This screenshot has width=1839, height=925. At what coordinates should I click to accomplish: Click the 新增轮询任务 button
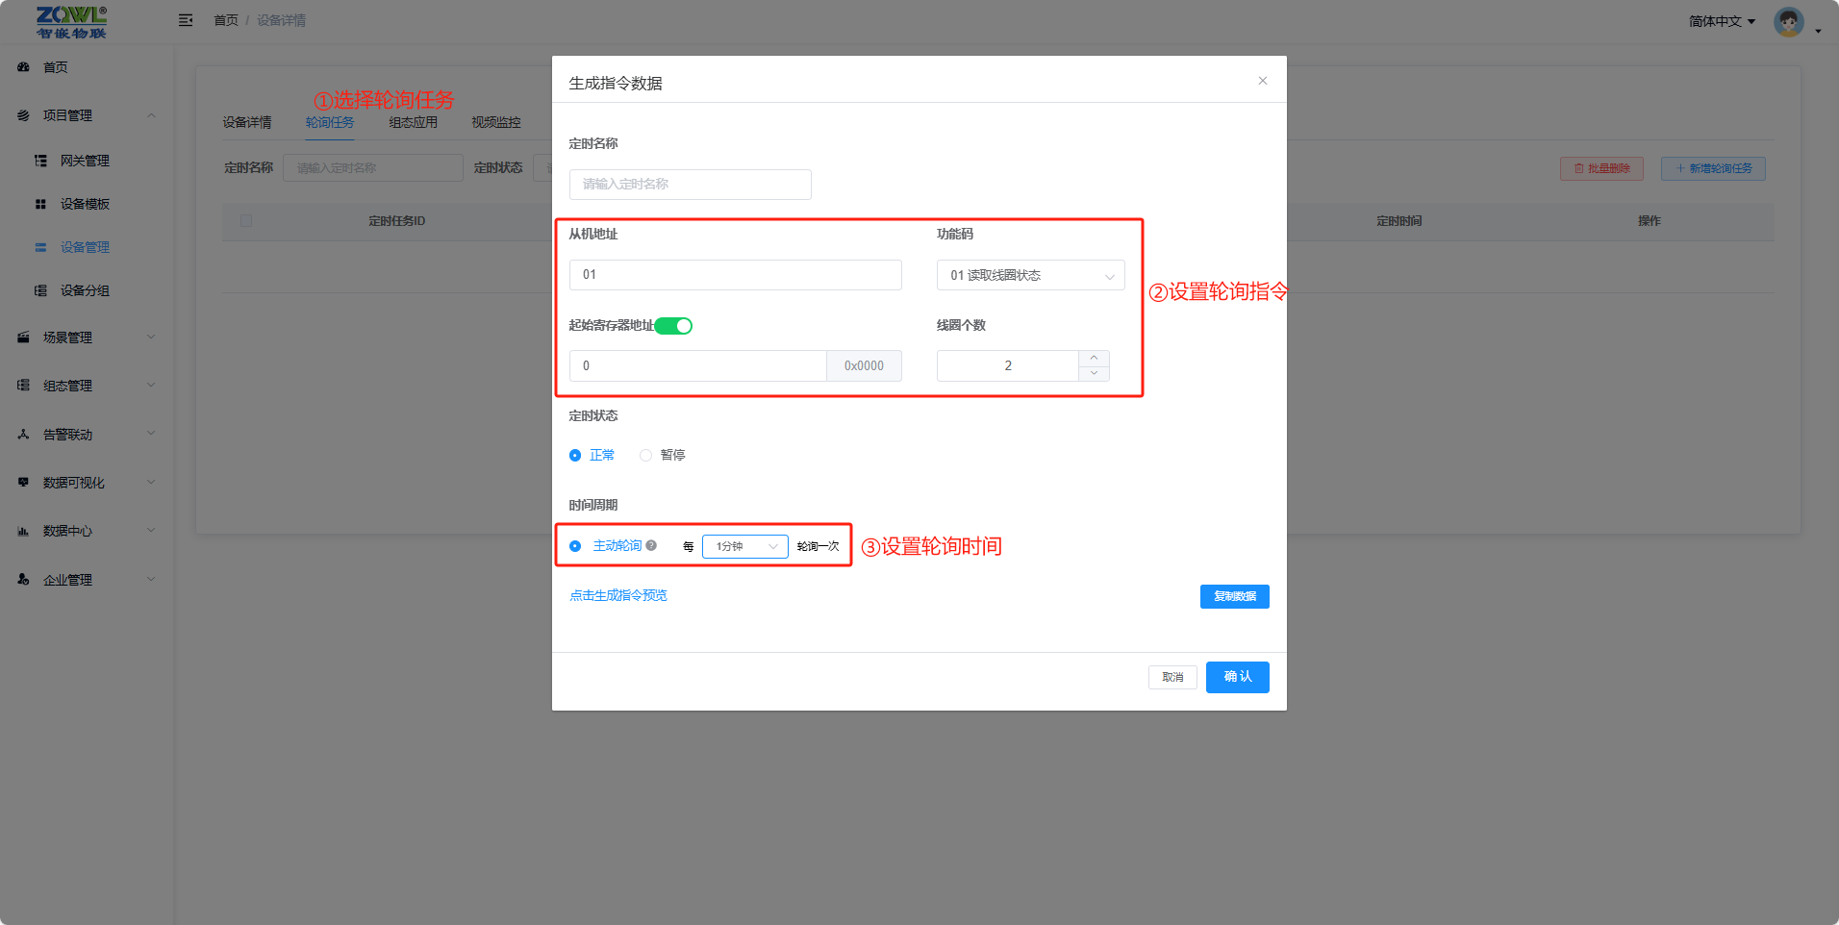tap(1713, 168)
